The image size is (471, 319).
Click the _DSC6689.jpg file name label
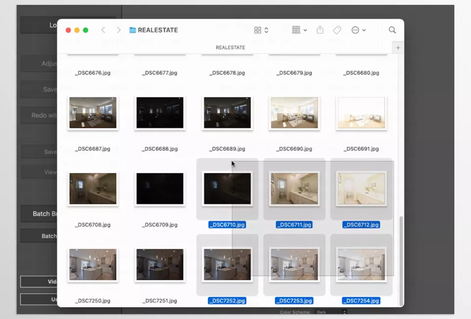click(x=227, y=149)
